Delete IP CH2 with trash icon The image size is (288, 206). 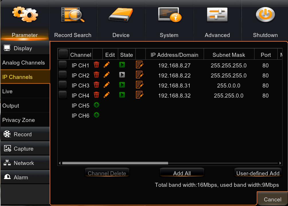[x=96, y=75]
